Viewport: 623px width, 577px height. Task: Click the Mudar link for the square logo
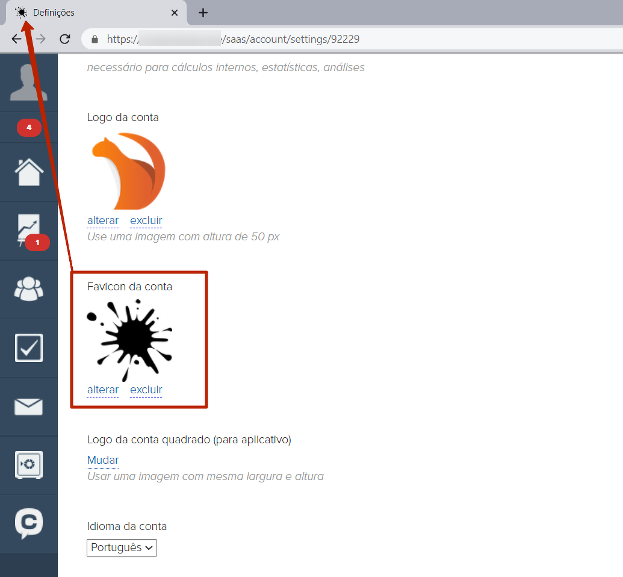[x=103, y=460]
